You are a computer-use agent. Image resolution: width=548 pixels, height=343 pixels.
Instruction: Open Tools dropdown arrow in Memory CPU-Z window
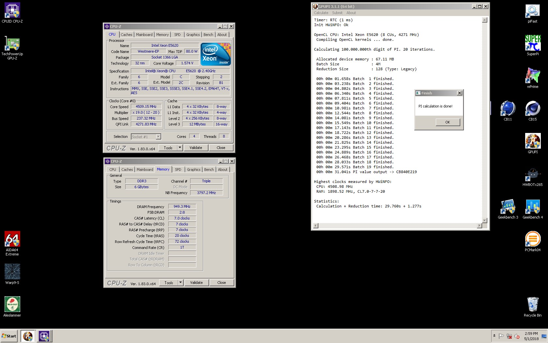click(x=180, y=283)
